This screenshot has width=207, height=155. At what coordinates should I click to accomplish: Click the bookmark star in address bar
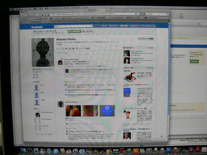(x=136, y=14)
